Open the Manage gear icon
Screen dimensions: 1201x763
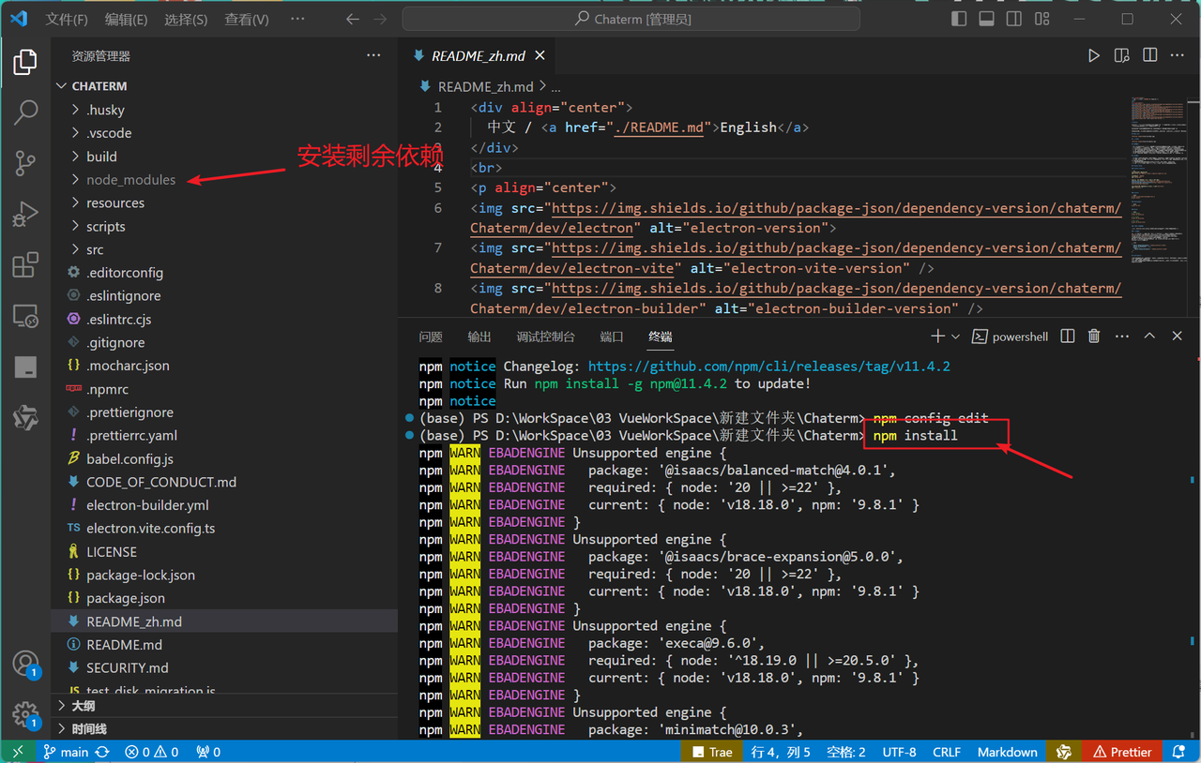click(x=25, y=715)
